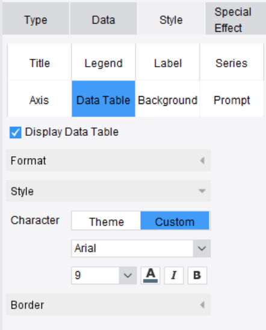Select the Series style option
Image resolution: width=266 pixels, height=330 pixels.
(232, 63)
